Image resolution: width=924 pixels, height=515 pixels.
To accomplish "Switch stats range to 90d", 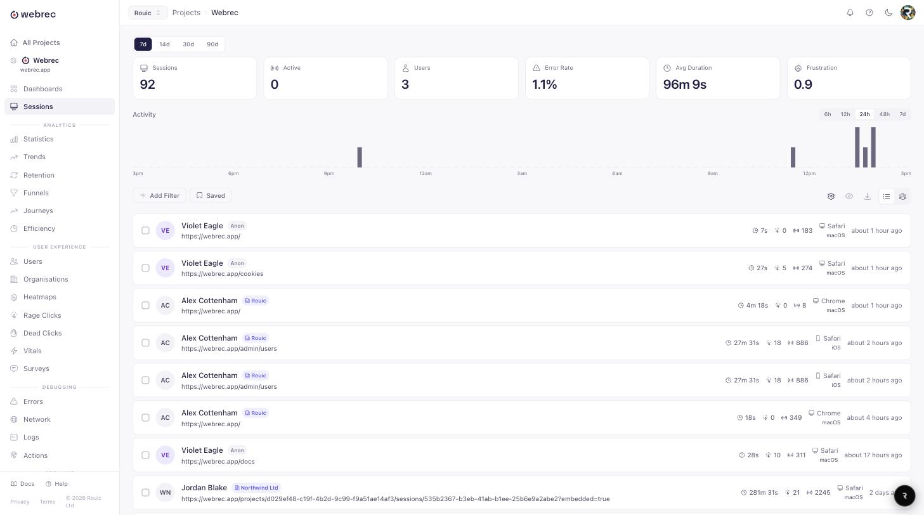I will point(212,44).
